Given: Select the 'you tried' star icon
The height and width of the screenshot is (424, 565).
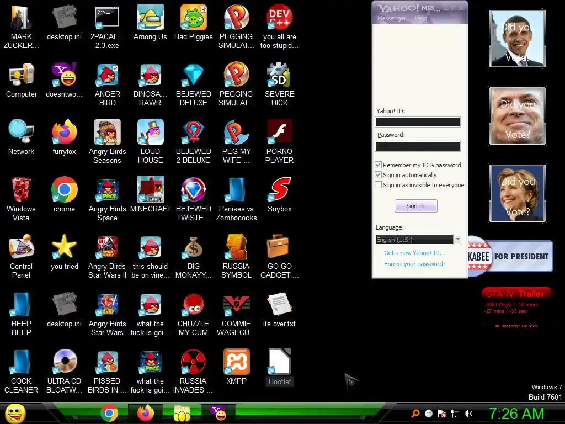Looking at the screenshot, I should [65, 252].
